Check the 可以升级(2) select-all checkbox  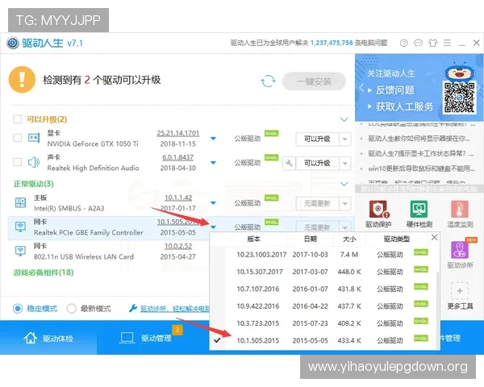17,119
